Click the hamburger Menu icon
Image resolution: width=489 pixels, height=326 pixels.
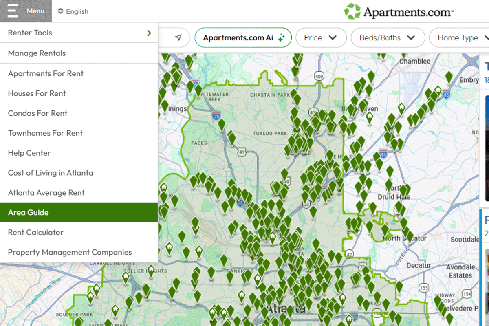click(13, 11)
